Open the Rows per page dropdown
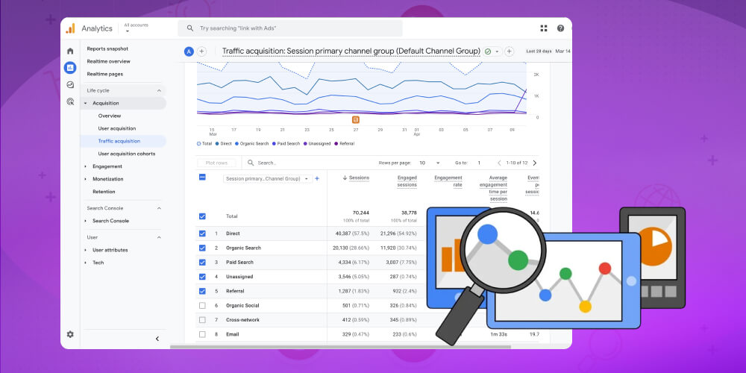 point(430,163)
